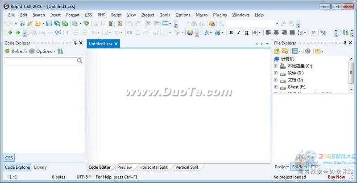Click the Save (floppy disk) icon
This screenshot has width=357, height=183.
click(49, 24)
